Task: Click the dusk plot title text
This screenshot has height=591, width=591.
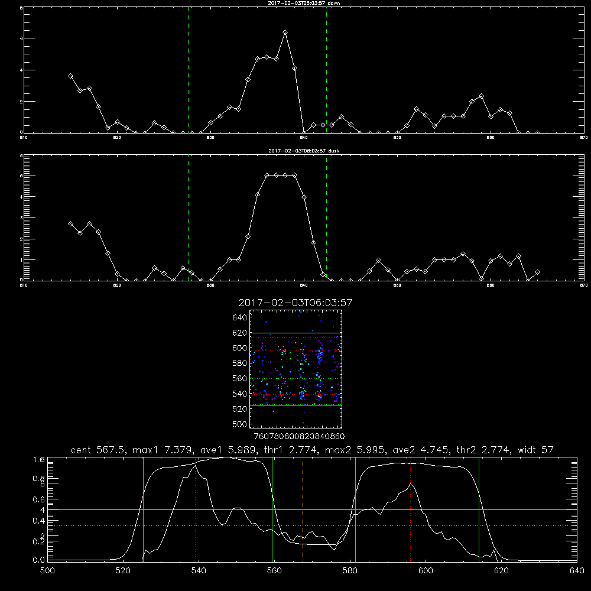Action: tap(304, 151)
